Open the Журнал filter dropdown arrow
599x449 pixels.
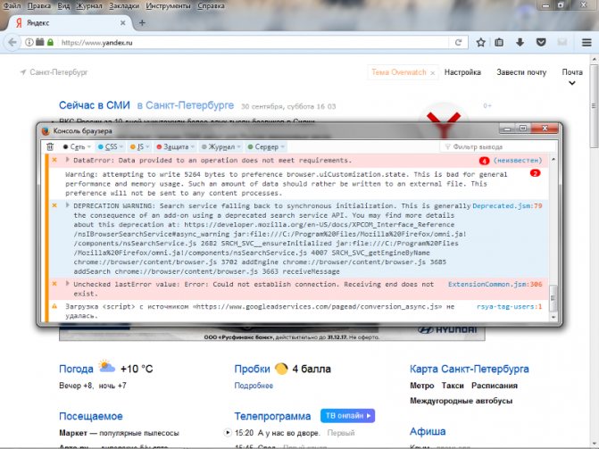[x=238, y=147]
